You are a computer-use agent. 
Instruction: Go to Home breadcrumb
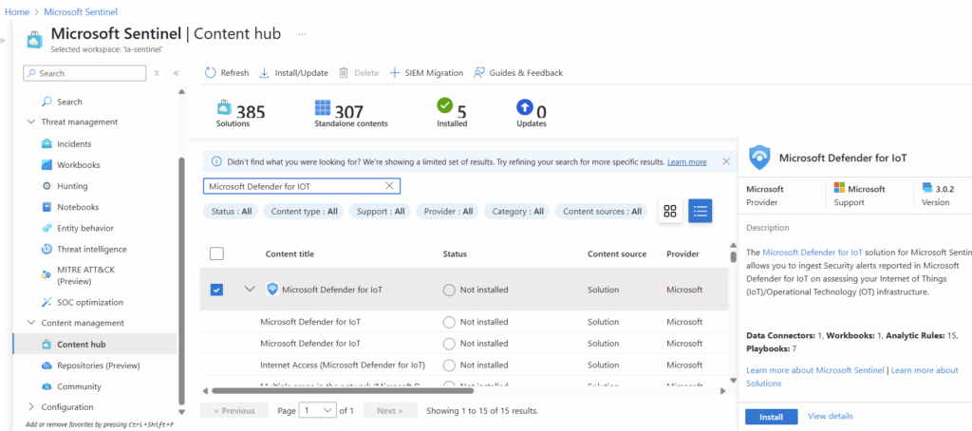coord(17,11)
